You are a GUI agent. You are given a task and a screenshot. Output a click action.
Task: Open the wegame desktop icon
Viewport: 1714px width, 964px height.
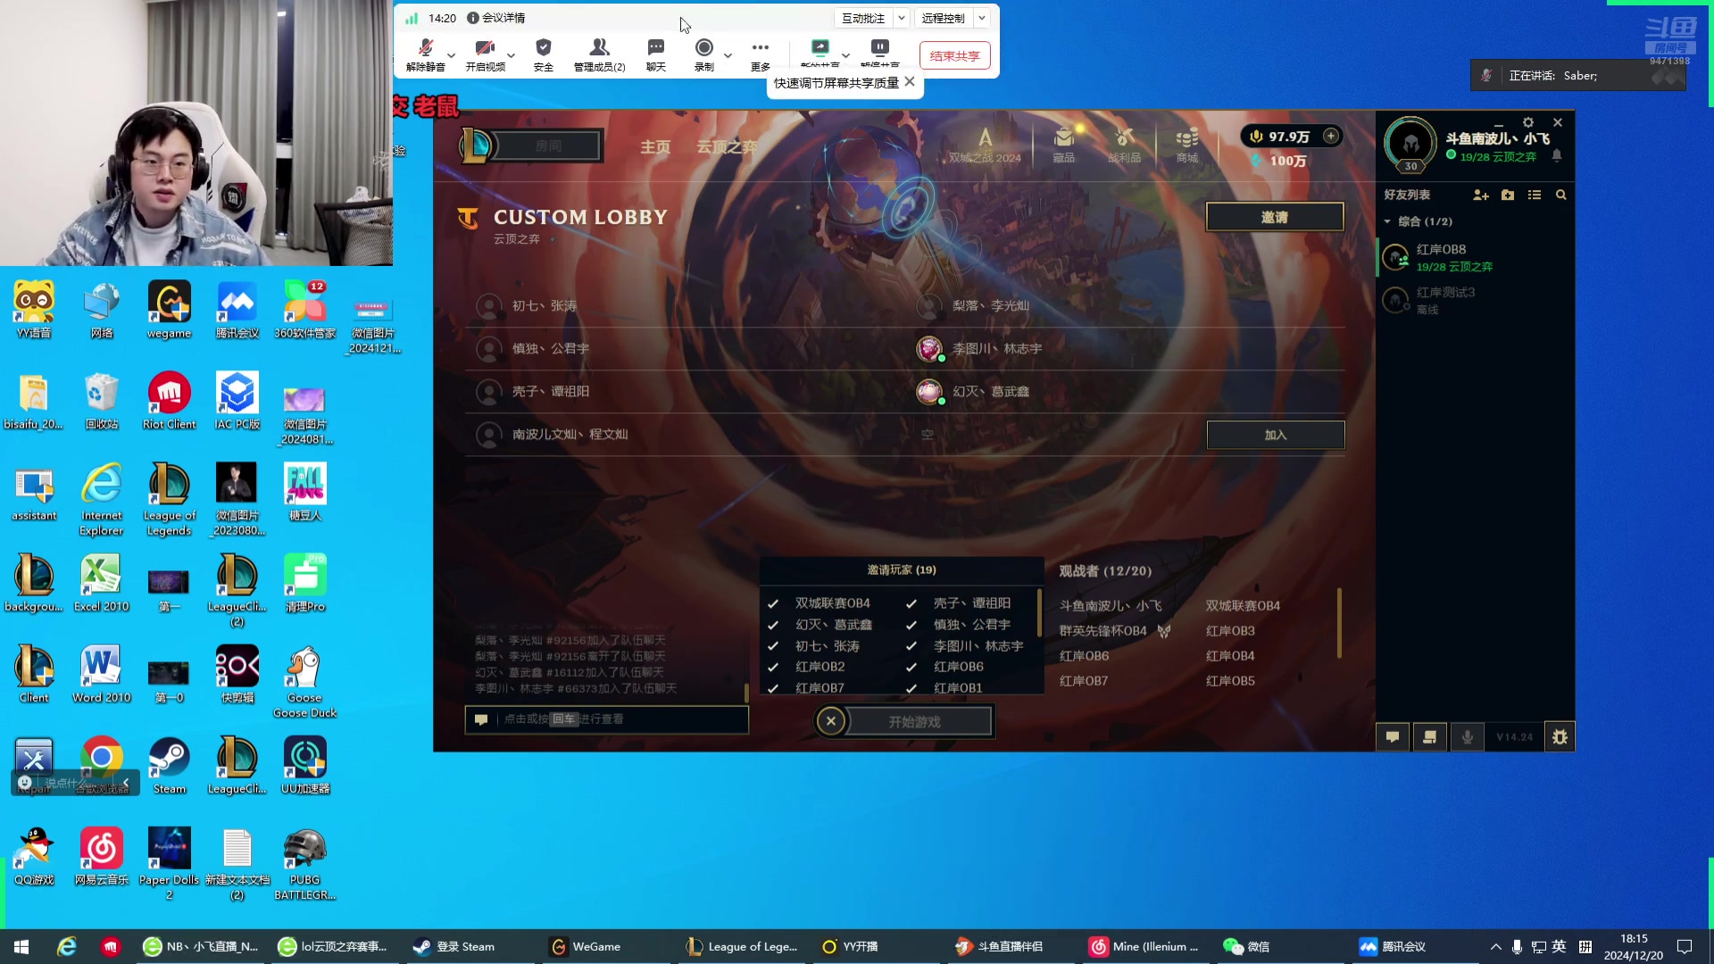click(170, 310)
